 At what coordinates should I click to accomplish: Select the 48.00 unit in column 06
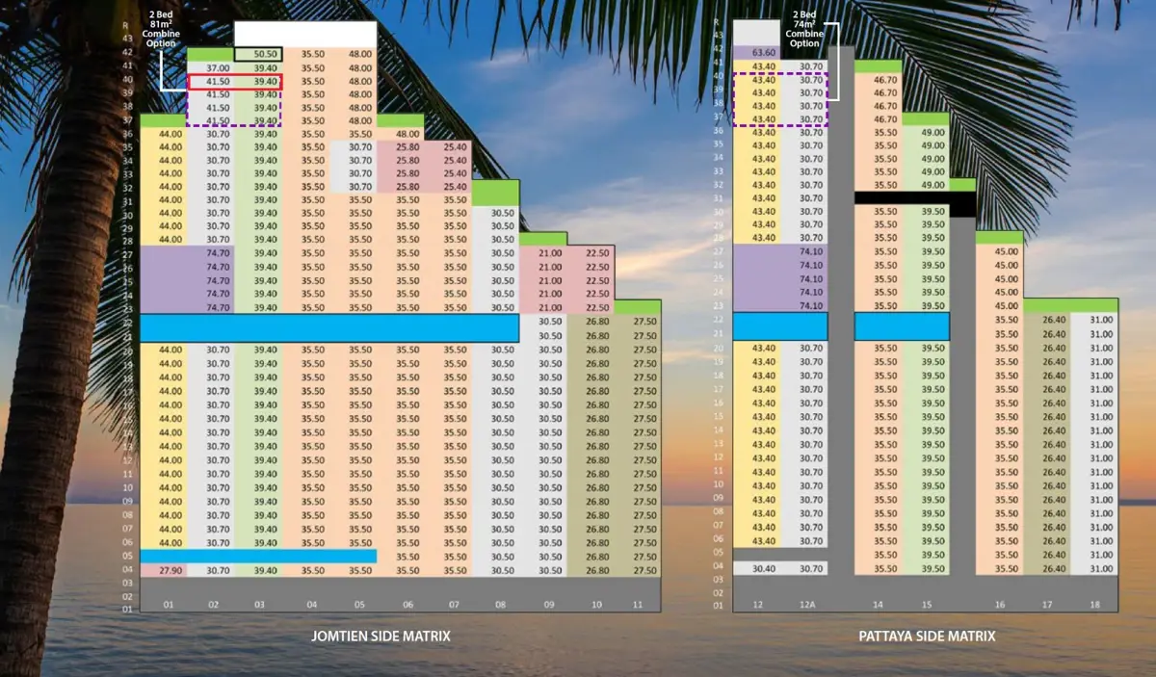(408, 134)
